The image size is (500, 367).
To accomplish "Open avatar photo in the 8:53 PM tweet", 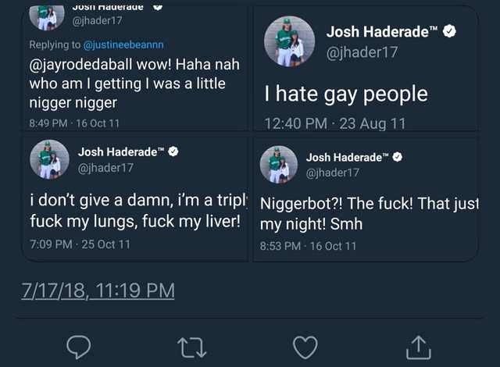I will (279, 165).
